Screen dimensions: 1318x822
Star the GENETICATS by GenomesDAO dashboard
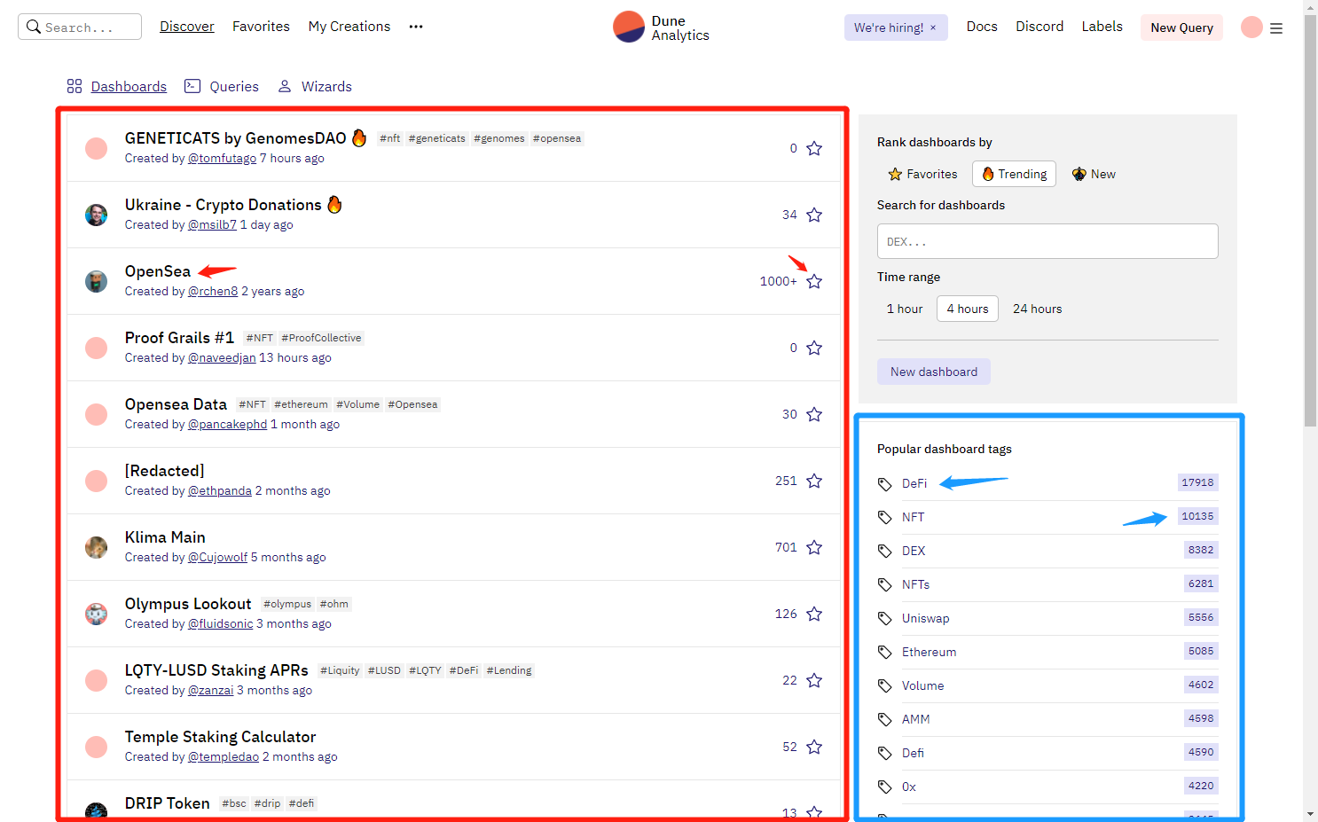pos(814,148)
